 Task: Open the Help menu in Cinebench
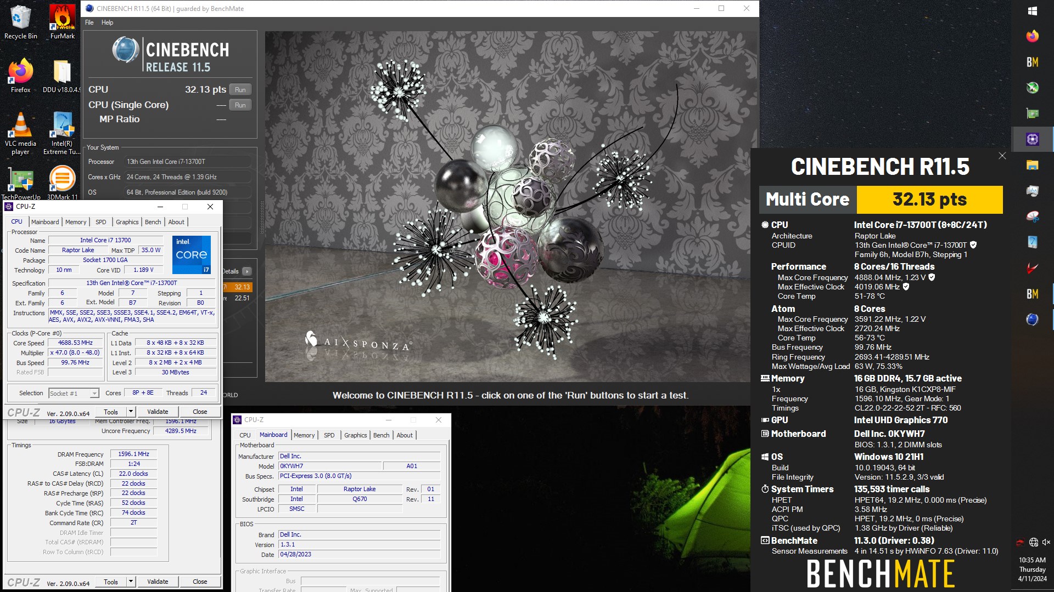tap(107, 22)
